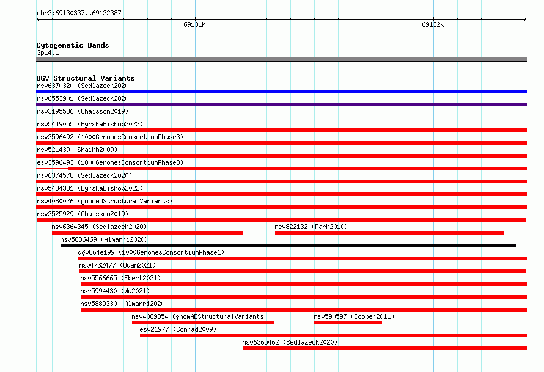Open nsv5994430 (Wu2021) variant label
544x372 pixels.
point(115,291)
